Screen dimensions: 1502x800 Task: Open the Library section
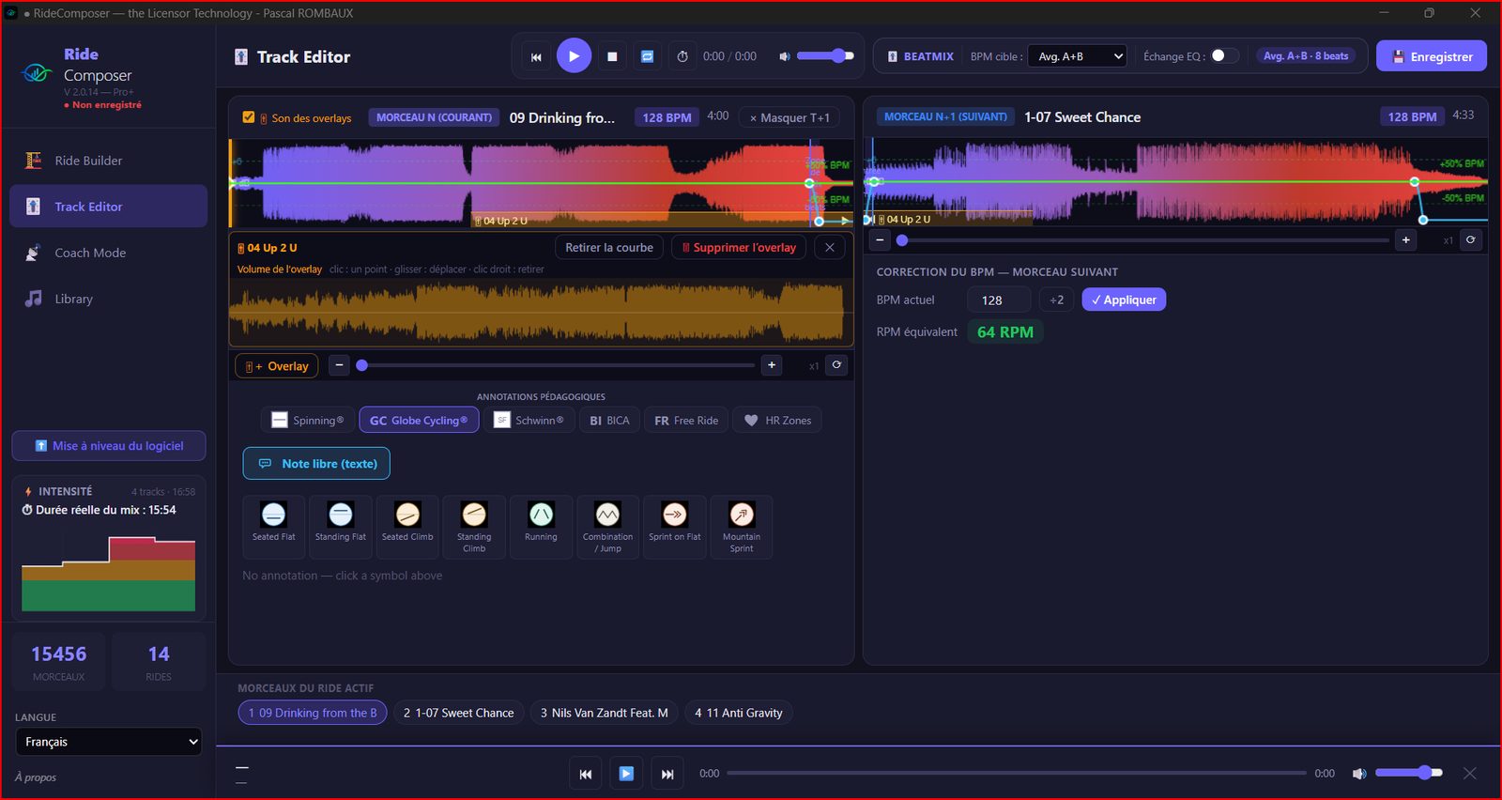pyautogui.click(x=108, y=299)
